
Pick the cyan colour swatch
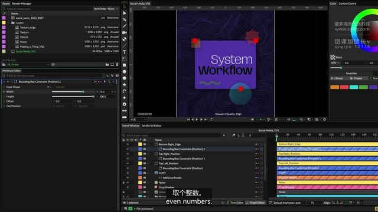click(354, 87)
